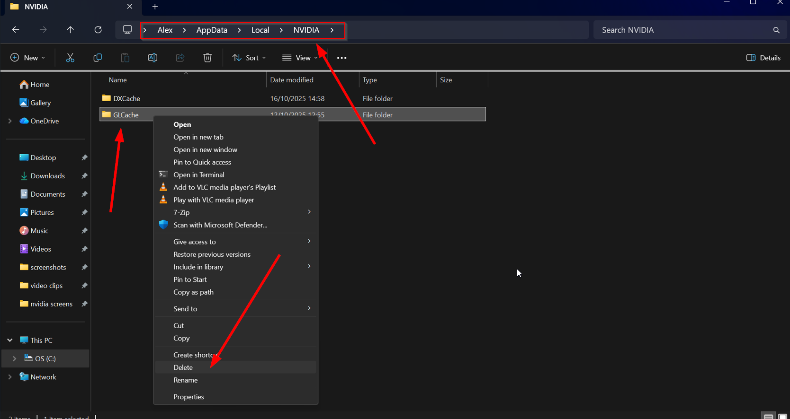Toggle the Details pane
This screenshot has height=419, width=790.
(x=763, y=58)
